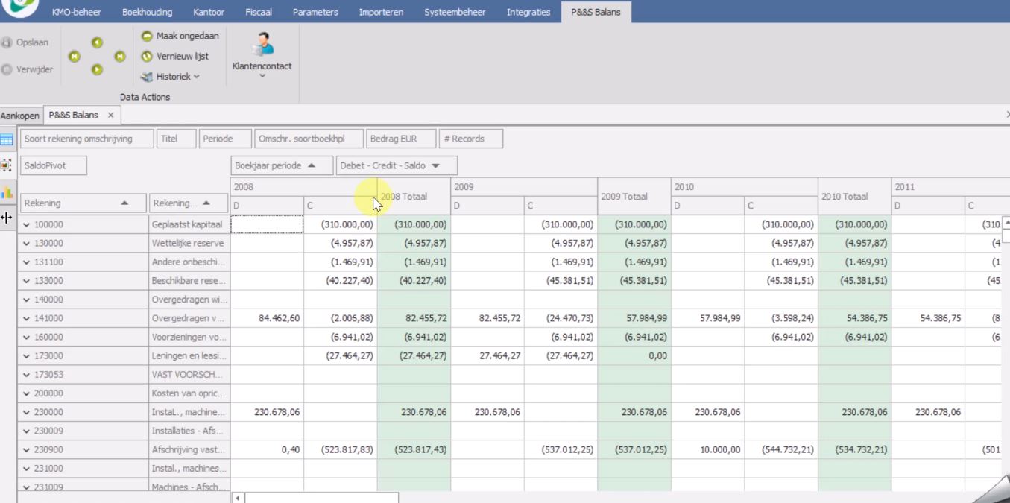Select the cell containing 0,40
The height and width of the screenshot is (503, 1010).
[x=267, y=449]
